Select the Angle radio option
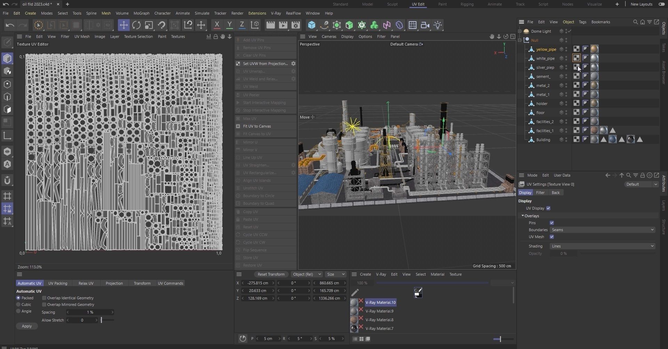Viewport: 668px width, 349px height. click(18, 311)
